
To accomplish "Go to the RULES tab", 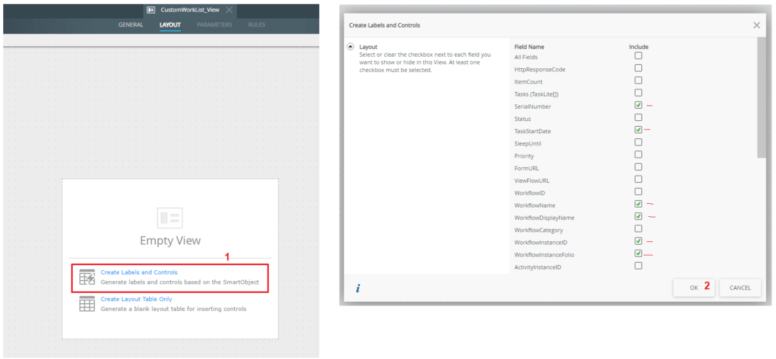I will tap(257, 25).
